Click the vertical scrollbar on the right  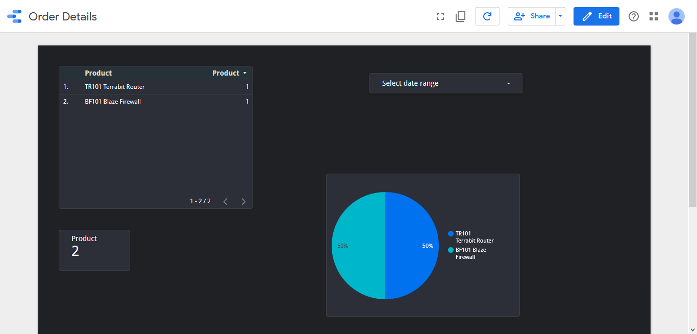[692, 123]
